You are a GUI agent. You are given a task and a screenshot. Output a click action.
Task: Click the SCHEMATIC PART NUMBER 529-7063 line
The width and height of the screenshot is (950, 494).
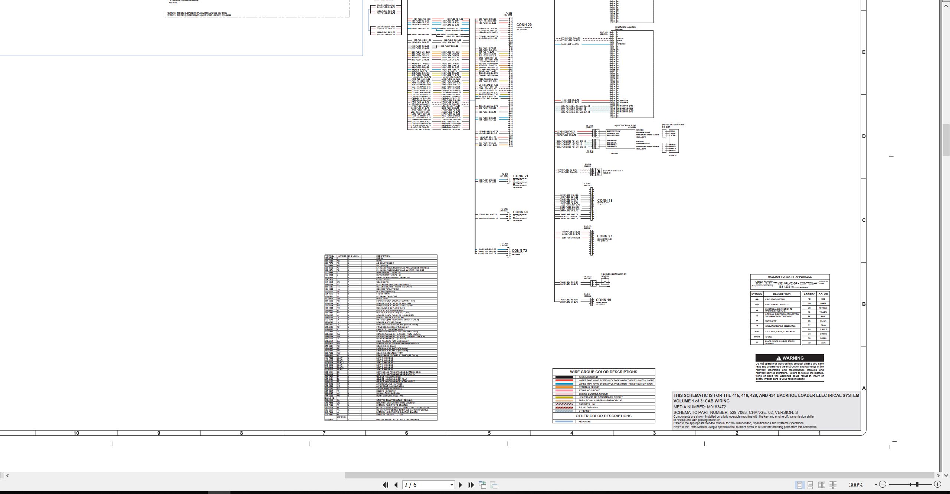[736, 412]
